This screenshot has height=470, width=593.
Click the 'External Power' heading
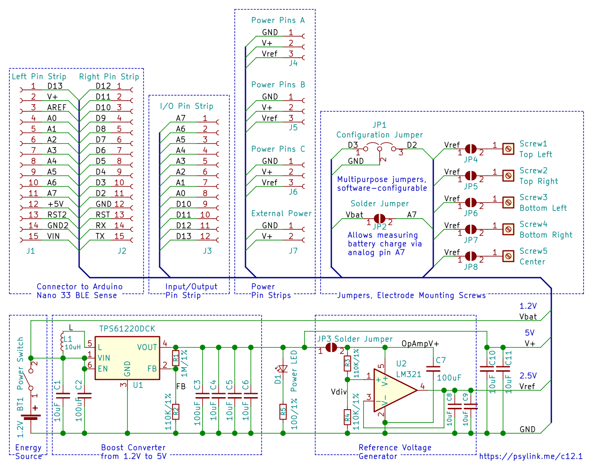coord(281,213)
